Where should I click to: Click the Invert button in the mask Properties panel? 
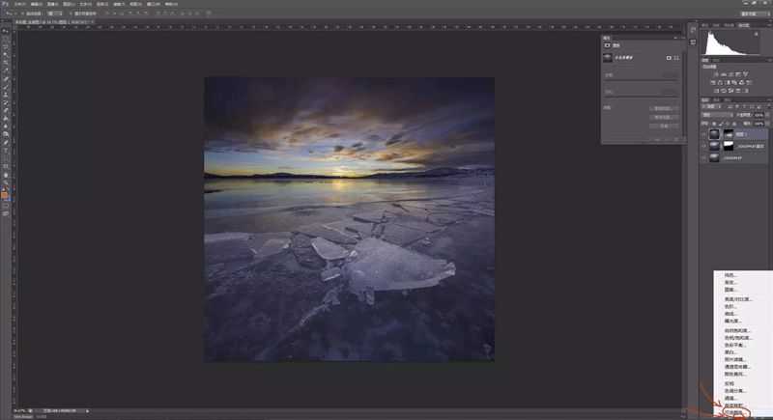[x=663, y=126]
